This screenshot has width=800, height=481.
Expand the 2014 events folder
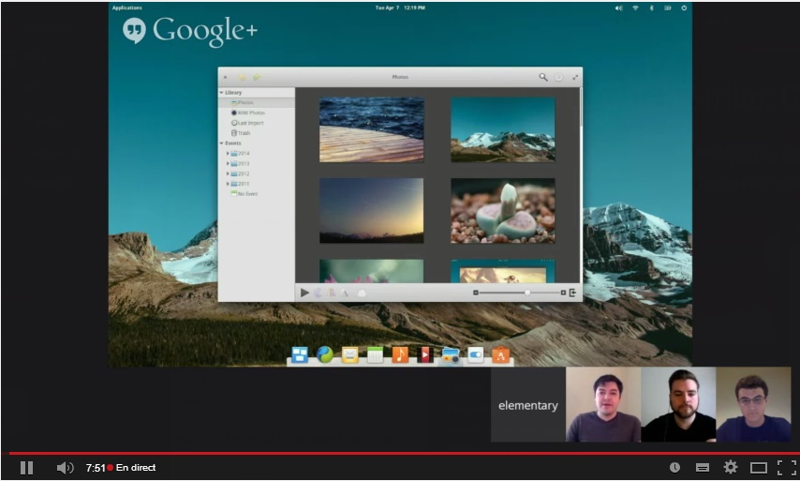(x=228, y=153)
